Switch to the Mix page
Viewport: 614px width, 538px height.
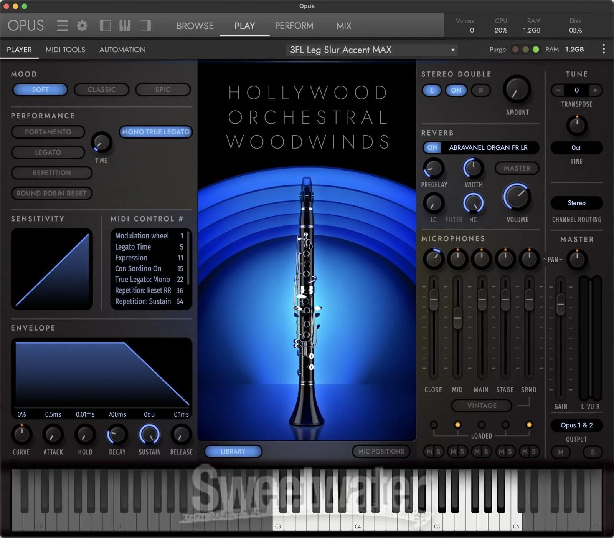[344, 26]
